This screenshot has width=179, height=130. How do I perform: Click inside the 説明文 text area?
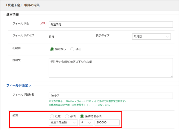click(111, 68)
